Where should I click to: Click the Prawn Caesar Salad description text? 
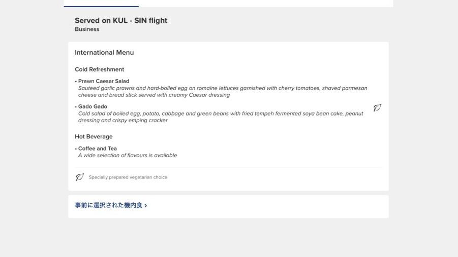coord(223,91)
